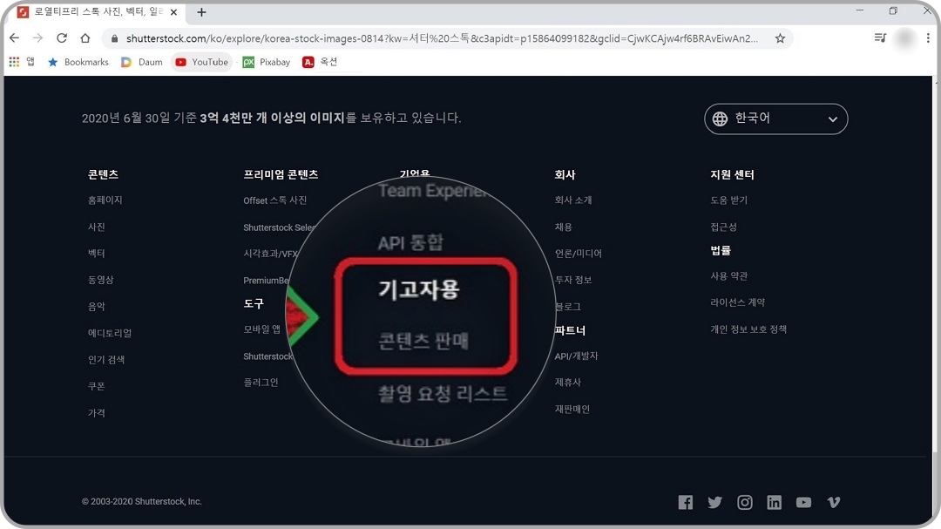The image size is (941, 529).
Task: Reload the page with the refresh icon
Action: click(60, 38)
